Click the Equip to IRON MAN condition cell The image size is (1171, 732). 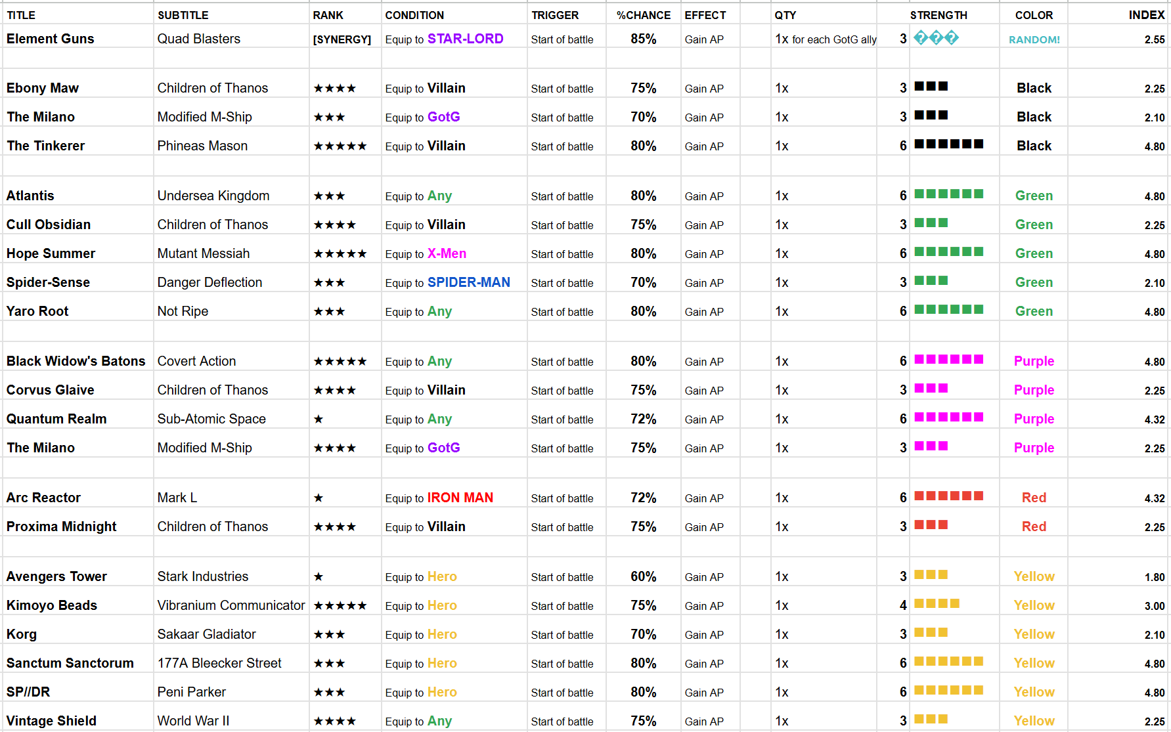[439, 498]
